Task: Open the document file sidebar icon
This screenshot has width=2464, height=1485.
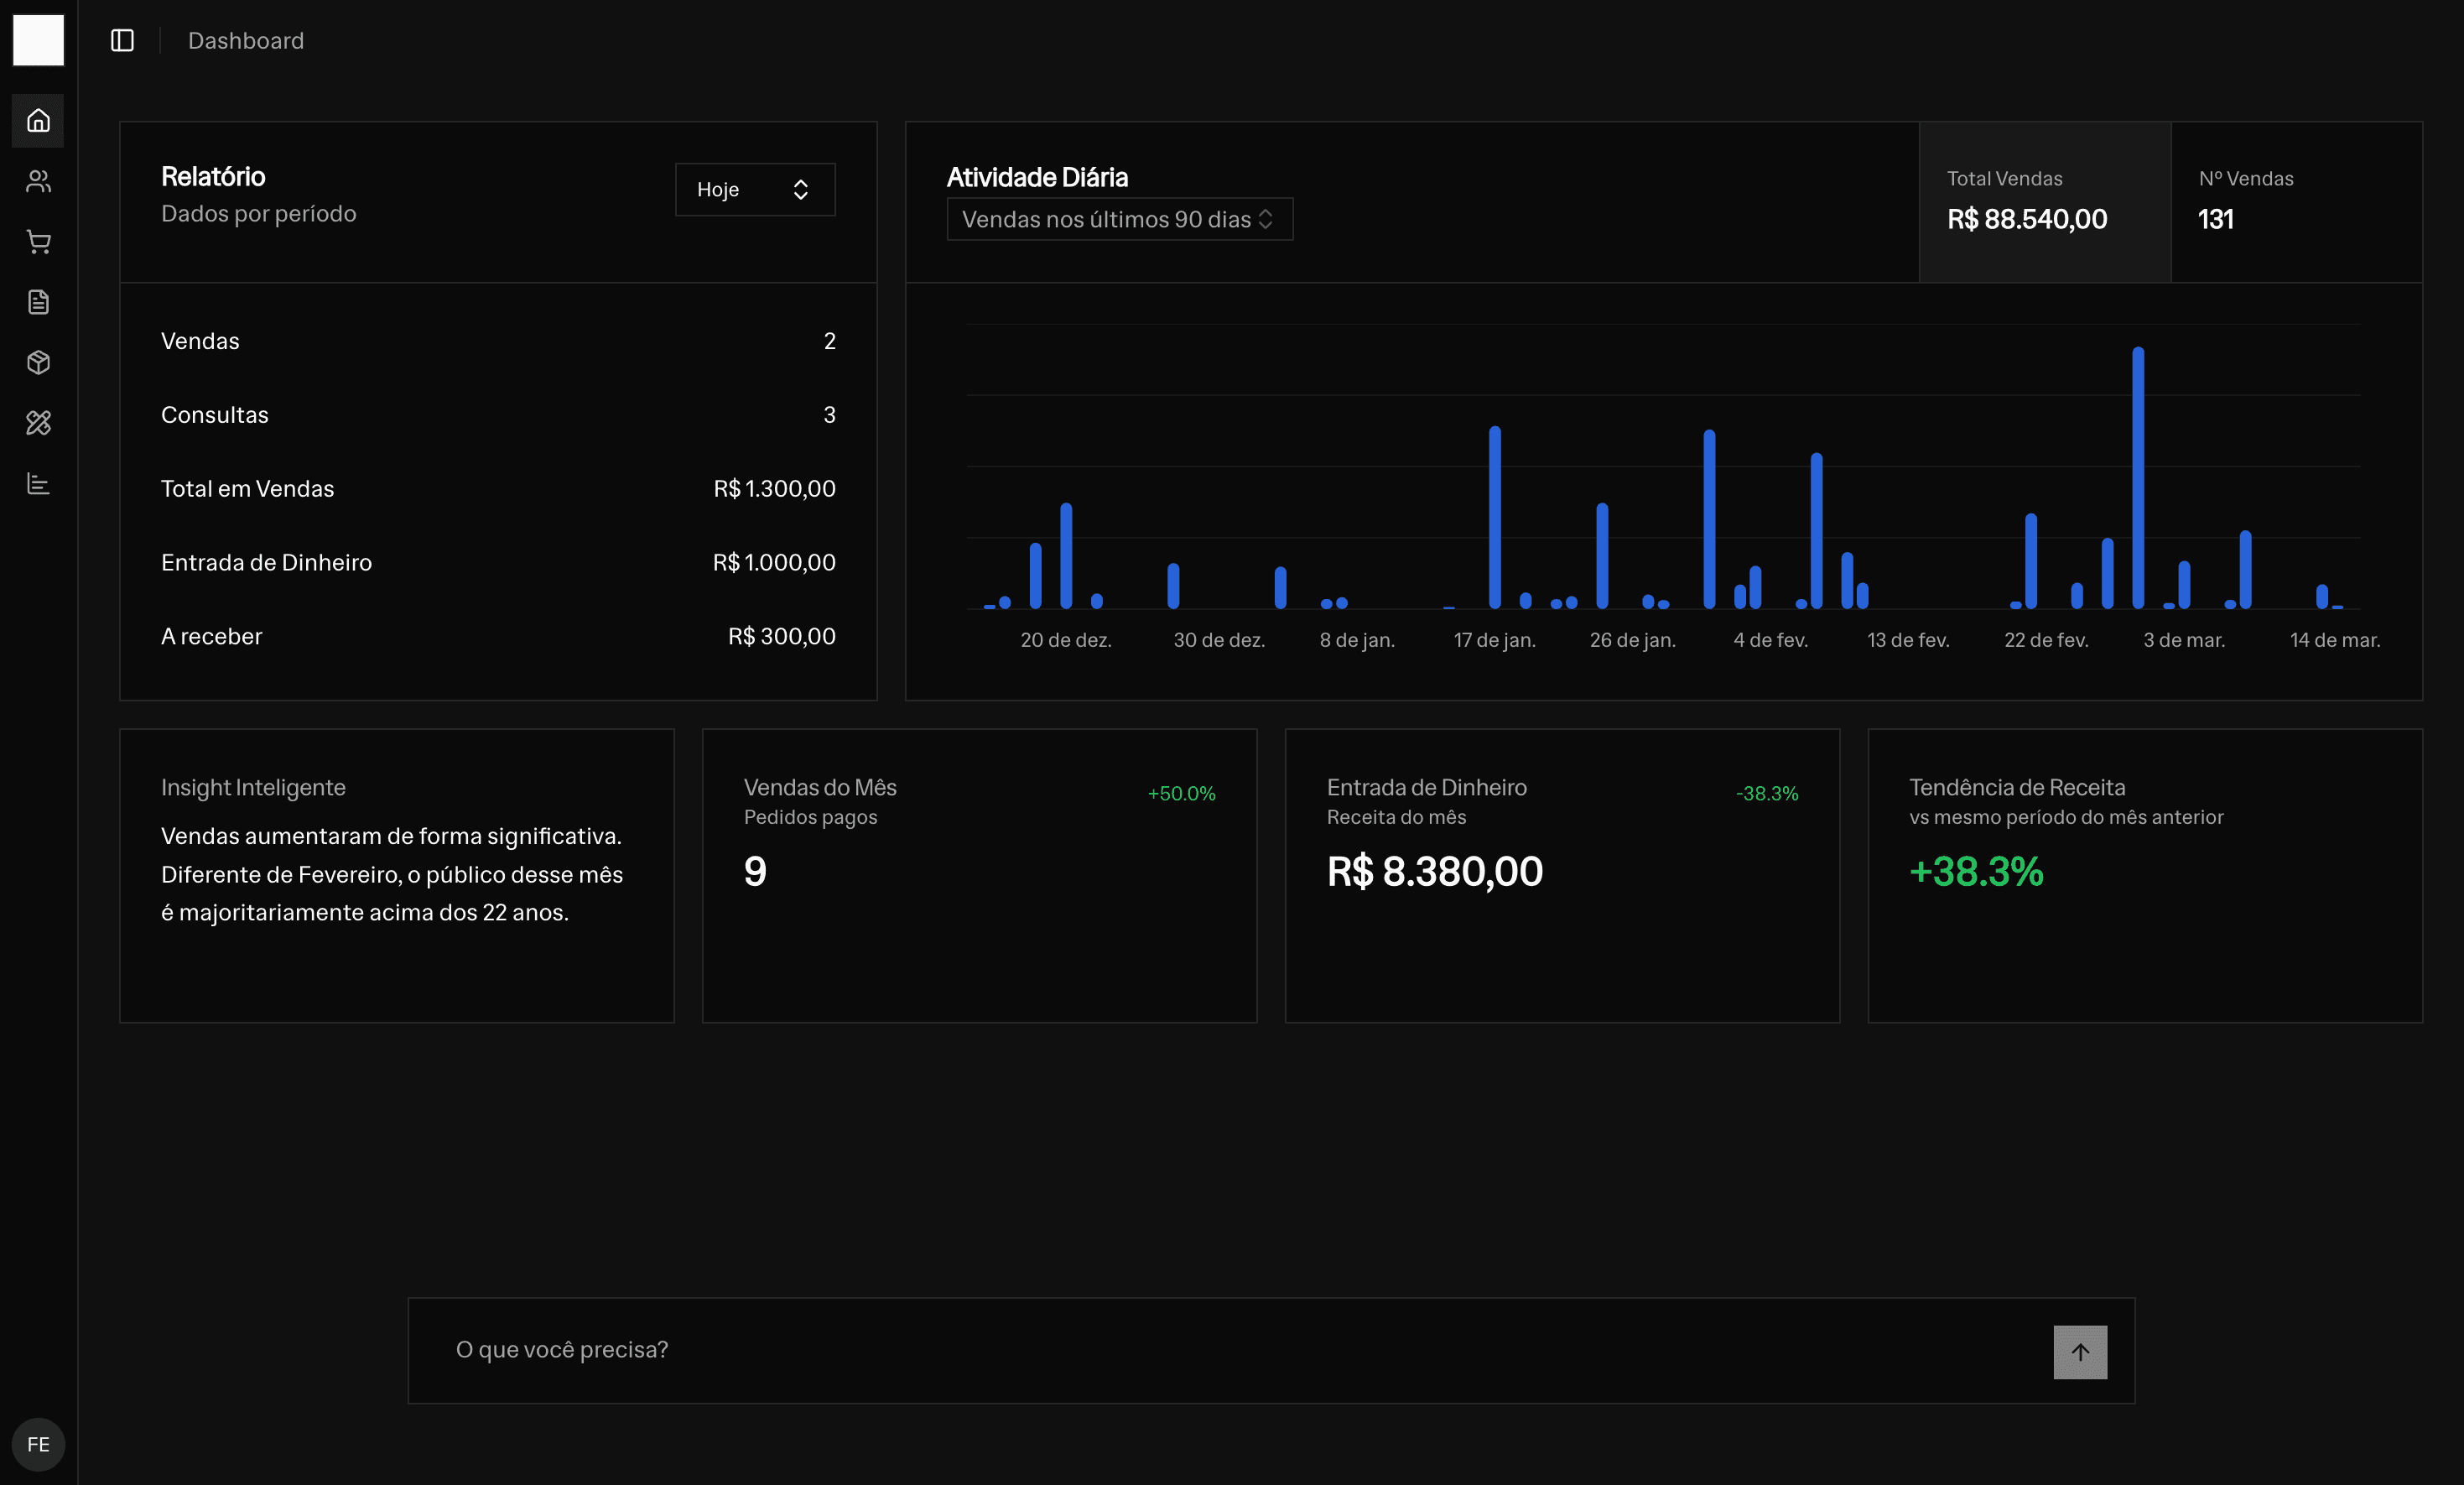Action: pos(38,302)
